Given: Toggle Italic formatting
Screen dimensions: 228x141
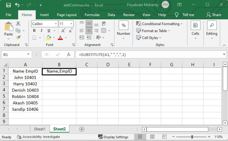Looking at the screenshot, I should tap(41, 31).
